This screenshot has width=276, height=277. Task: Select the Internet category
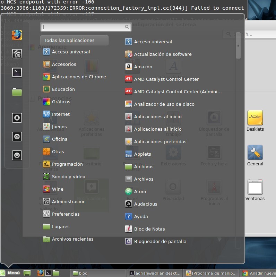pyautogui.click(x=61, y=114)
